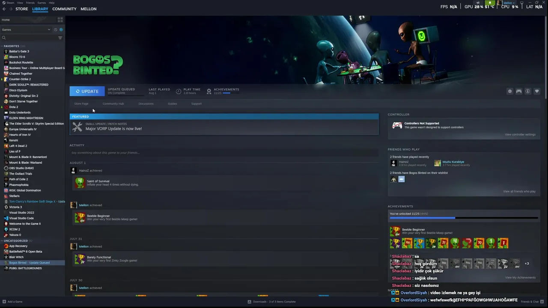Click the Barely Functional achievement icon
548x308 pixels.
80,259
